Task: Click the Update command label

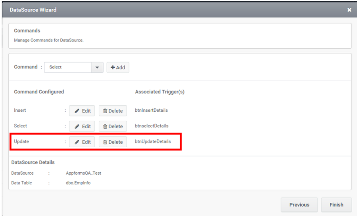Action: (x=21, y=141)
